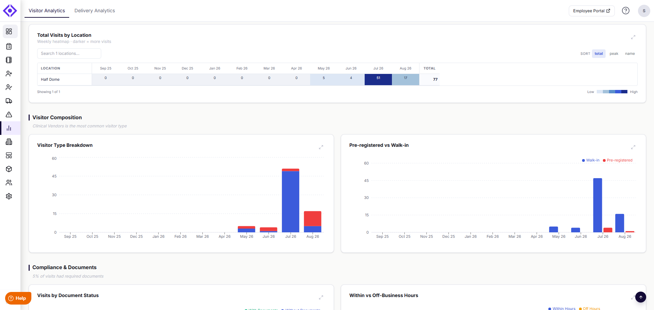Open the Employee Portal link
Viewport: 654px width, 310px height.
point(592,11)
